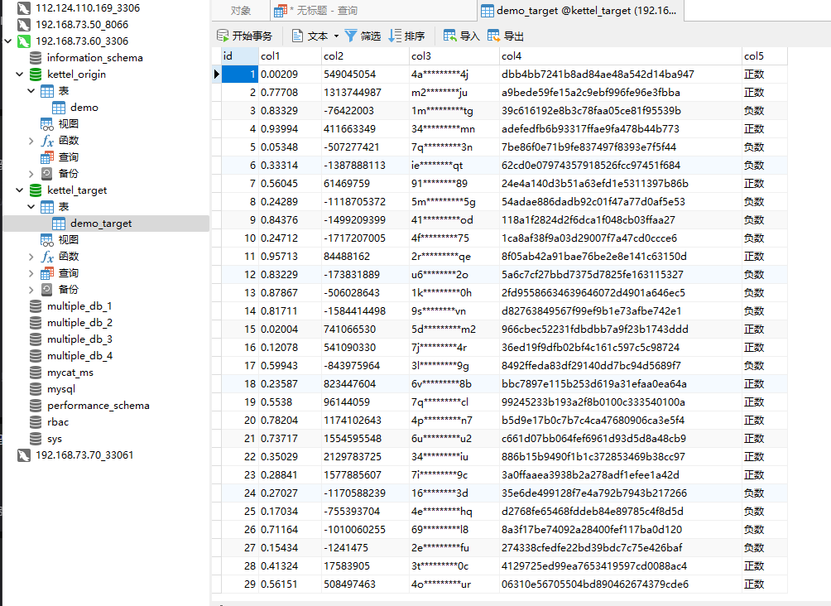Expand the 函数 node under kettel_origin

(x=31, y=141)
